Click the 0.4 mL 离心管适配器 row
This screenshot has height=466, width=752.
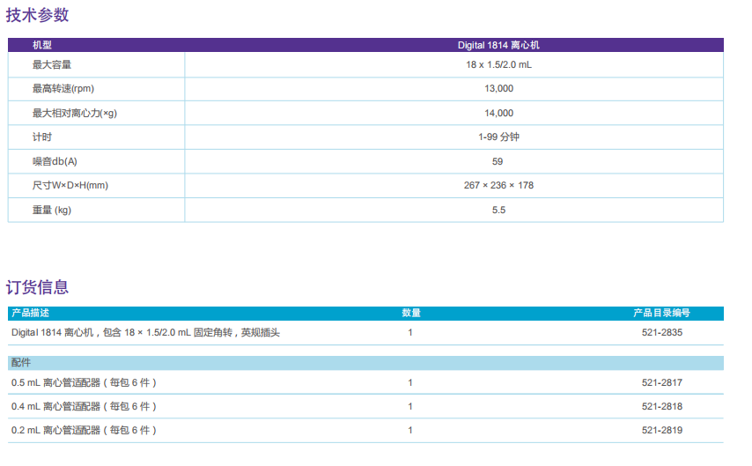pyautogui.click(x=365, y=406)
